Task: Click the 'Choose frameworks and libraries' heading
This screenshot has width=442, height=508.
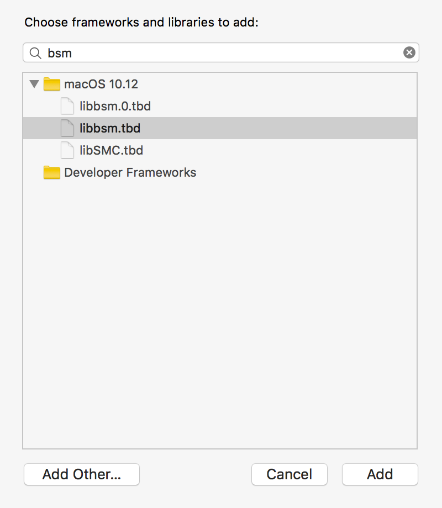Action: [x=142, y=23]
